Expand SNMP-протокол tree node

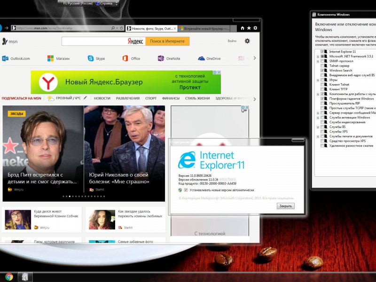click(x=318, y=62)
